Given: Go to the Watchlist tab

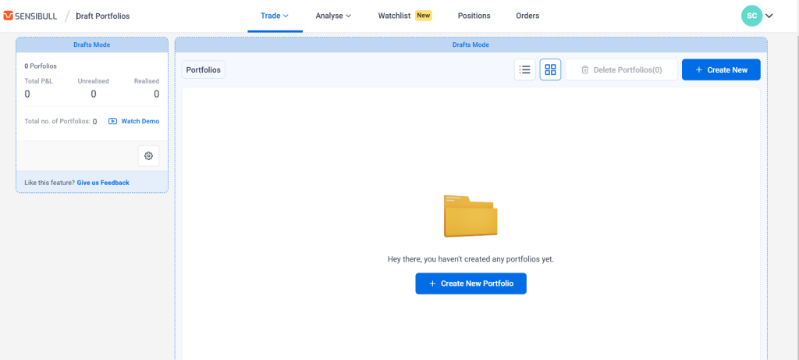Looking at the screenshot, I should pos(394,16).
